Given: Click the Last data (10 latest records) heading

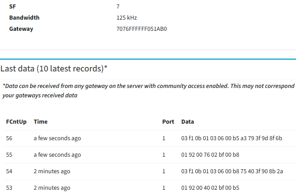Looking at the screenshot, I should coord(54,69).
